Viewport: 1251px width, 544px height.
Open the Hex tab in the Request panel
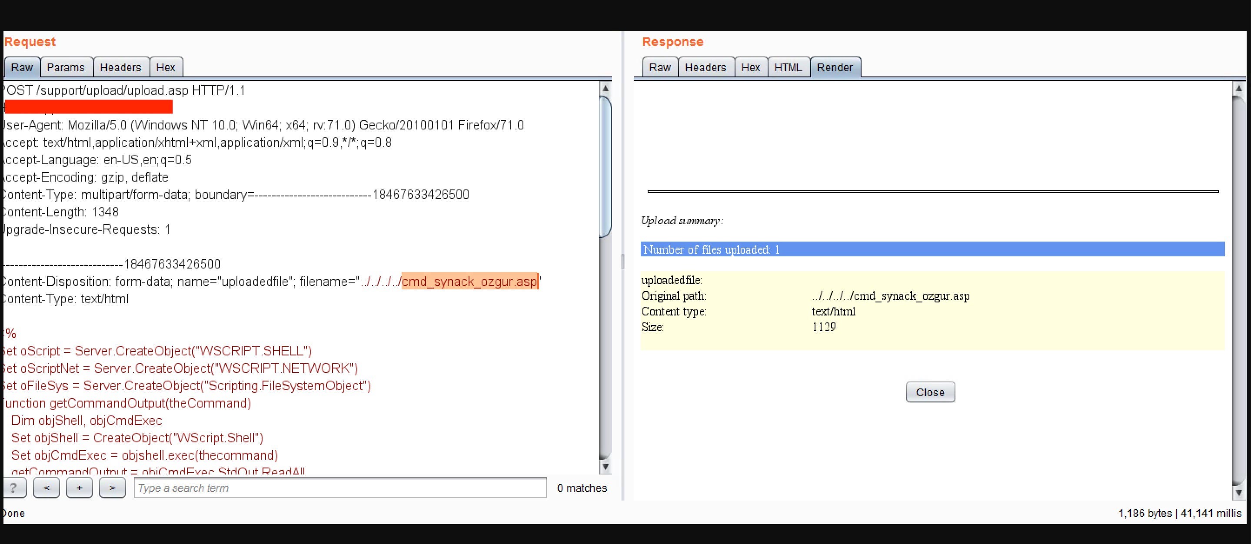click(166, 67)
